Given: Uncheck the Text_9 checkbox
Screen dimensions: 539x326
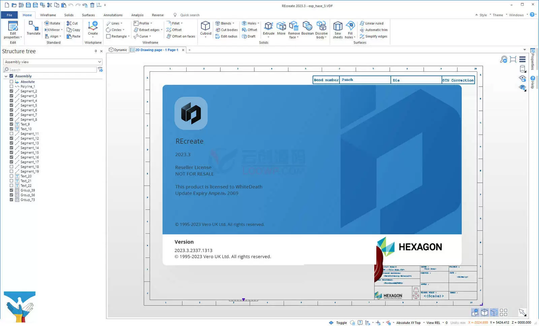Looking at the screenshot, I should pos(11,124).
